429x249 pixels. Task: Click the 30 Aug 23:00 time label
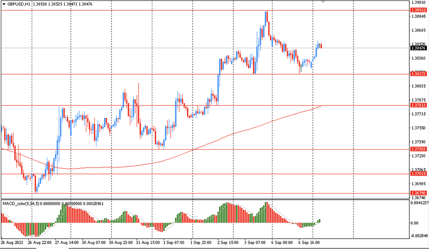pos(121,243)
